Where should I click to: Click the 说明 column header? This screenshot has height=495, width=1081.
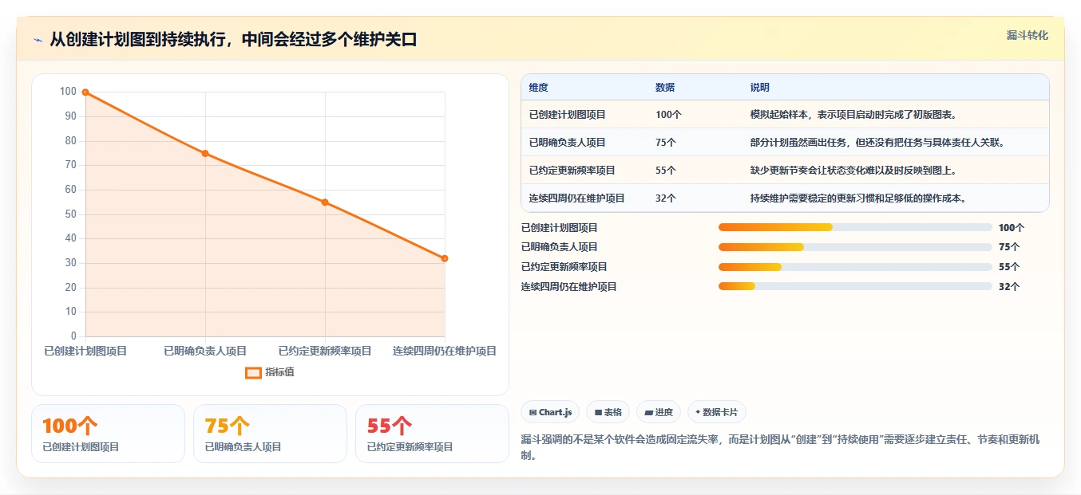760,88
